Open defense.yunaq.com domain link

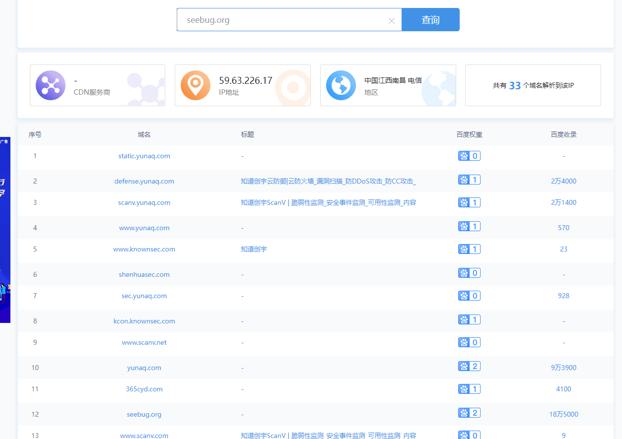(x=144, y=181)
